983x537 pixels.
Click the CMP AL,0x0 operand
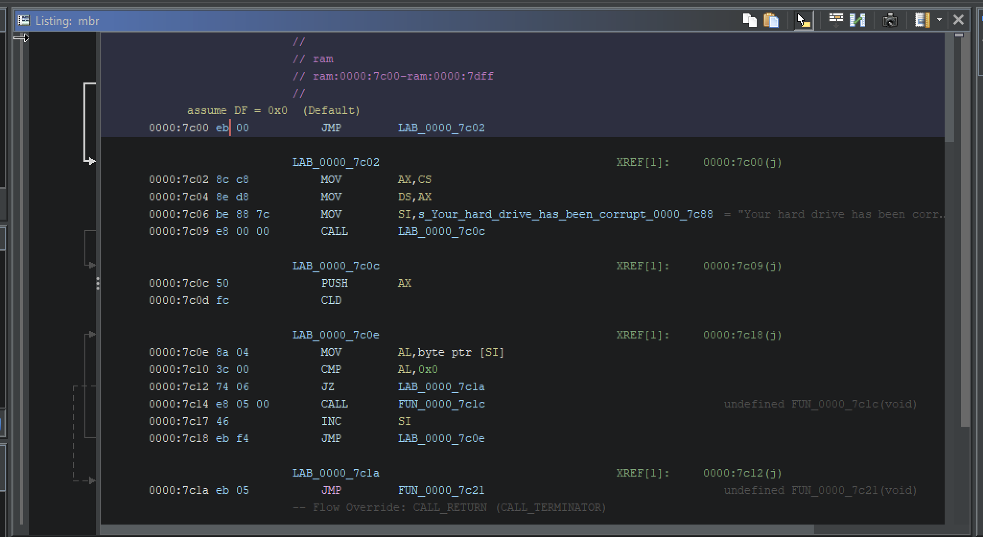[x=418, y=369]
